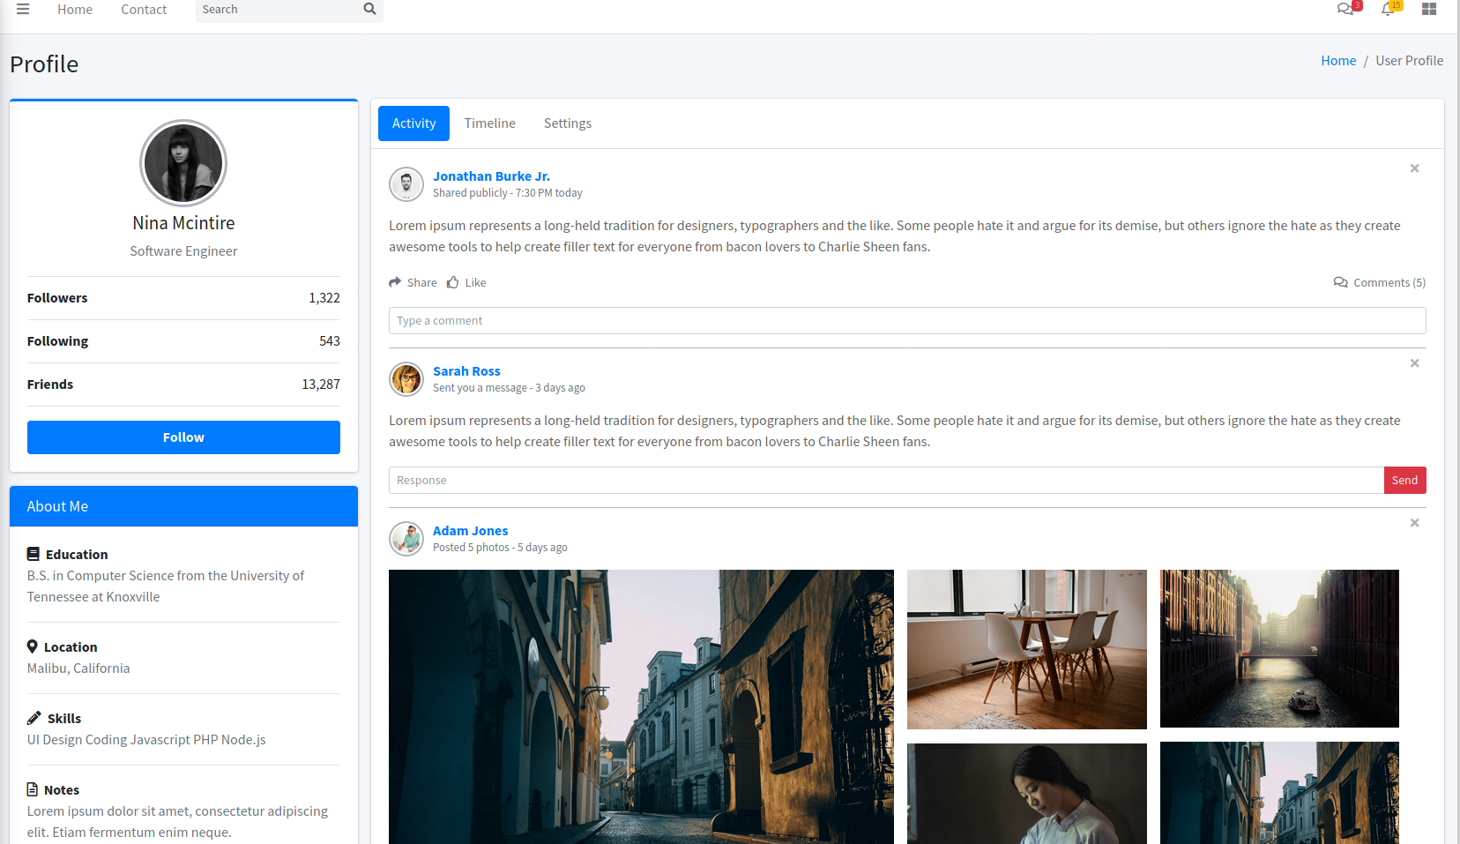1460x844 pixels.
Task: Dismiss Adam Jones's post
Action: click(1414, 522)
